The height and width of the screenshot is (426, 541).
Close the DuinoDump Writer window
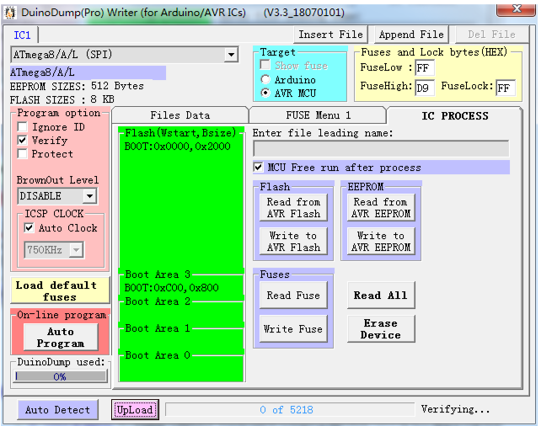[x=516, y=8]
